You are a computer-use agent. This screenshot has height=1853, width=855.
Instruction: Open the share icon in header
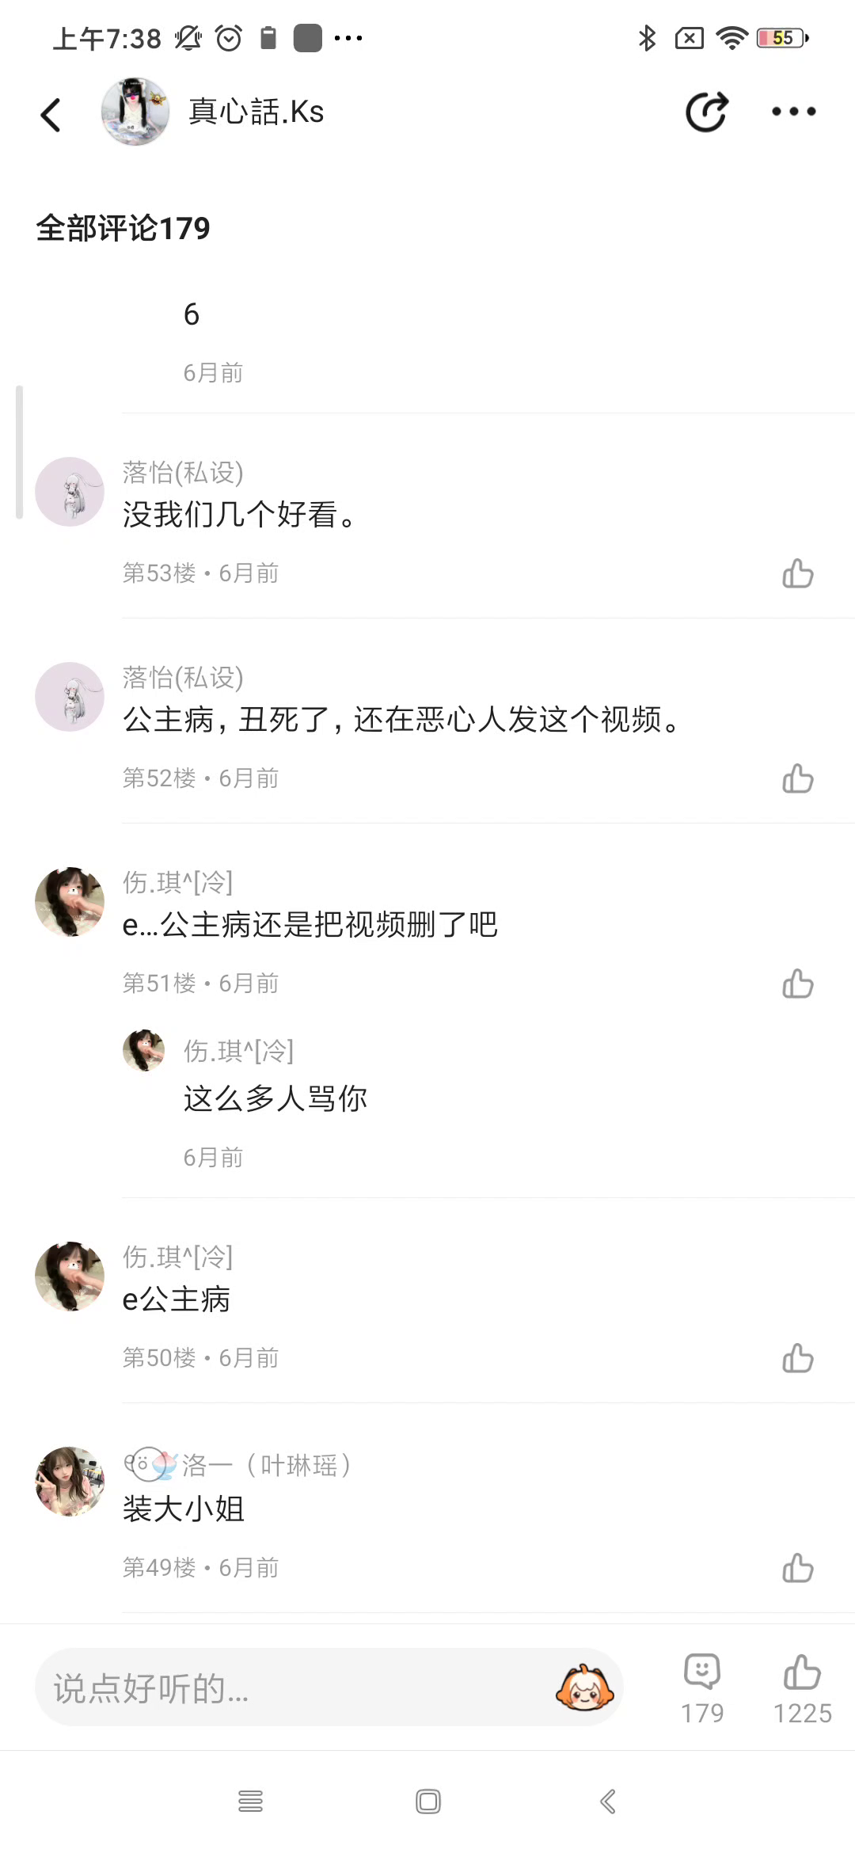[706, 112]
